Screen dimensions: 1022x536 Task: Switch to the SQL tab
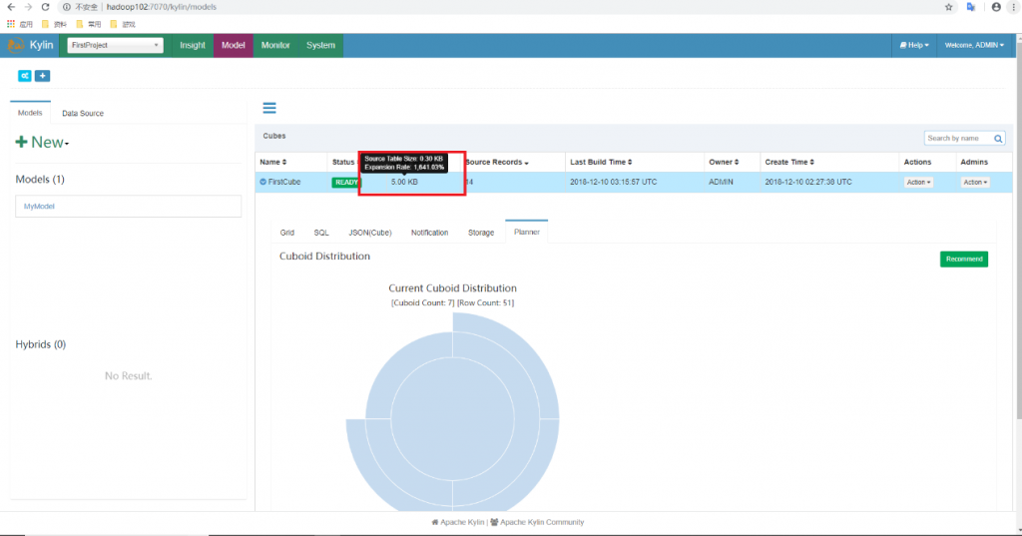click(x=321, y=233)
